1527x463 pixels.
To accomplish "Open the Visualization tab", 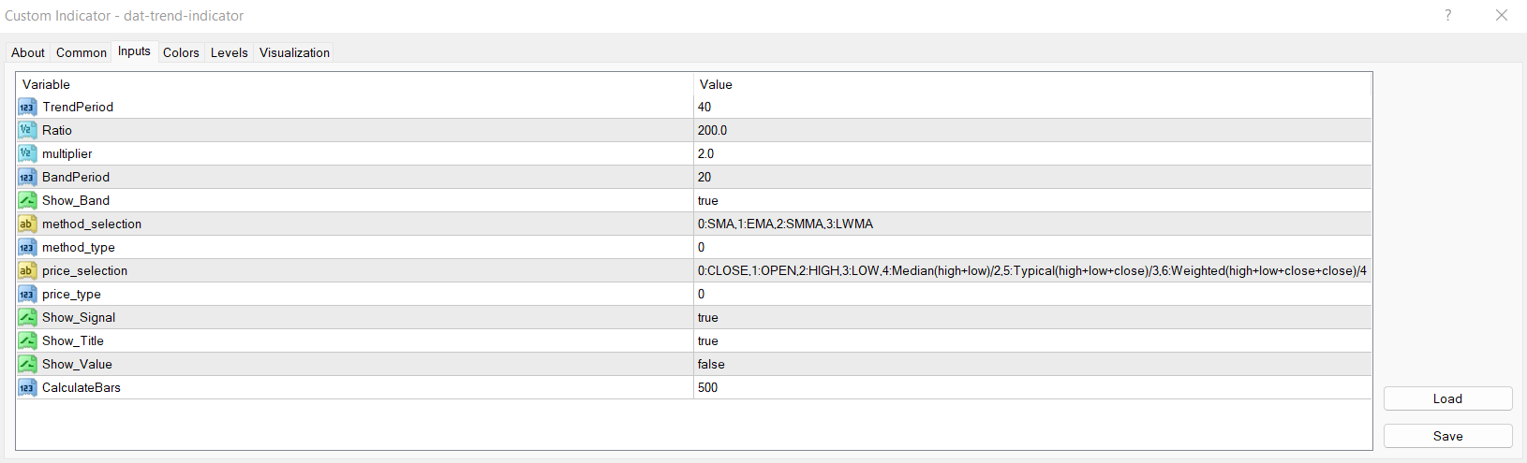I will coord(294,53).
